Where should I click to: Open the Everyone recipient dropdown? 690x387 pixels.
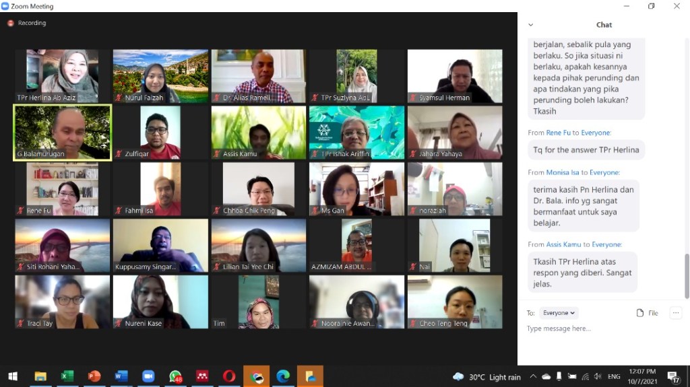tap(559, 313)
